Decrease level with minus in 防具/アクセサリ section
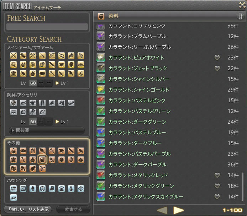The image size is (247, 216). 49,122
